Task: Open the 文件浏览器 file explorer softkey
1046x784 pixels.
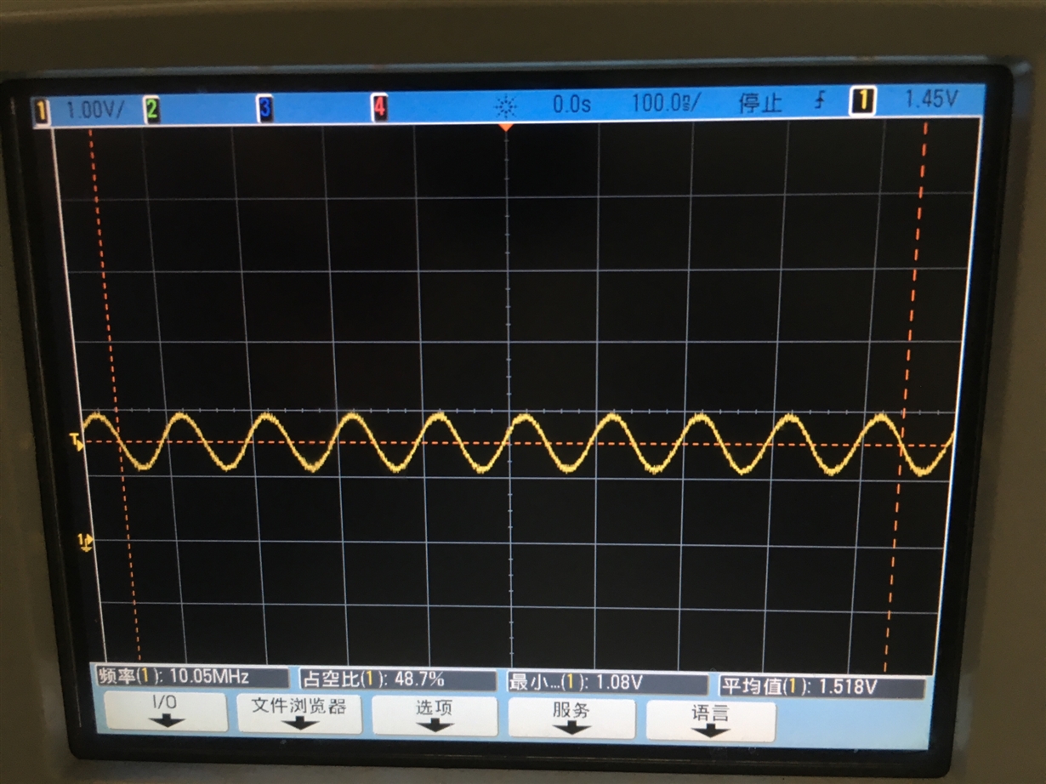Action: pyautogui.click(x=299, y=713)
